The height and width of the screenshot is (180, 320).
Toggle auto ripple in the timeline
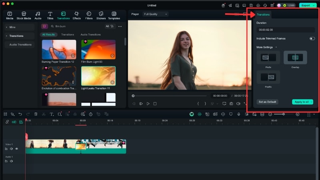pyautogui.click(x=14, y=122)
